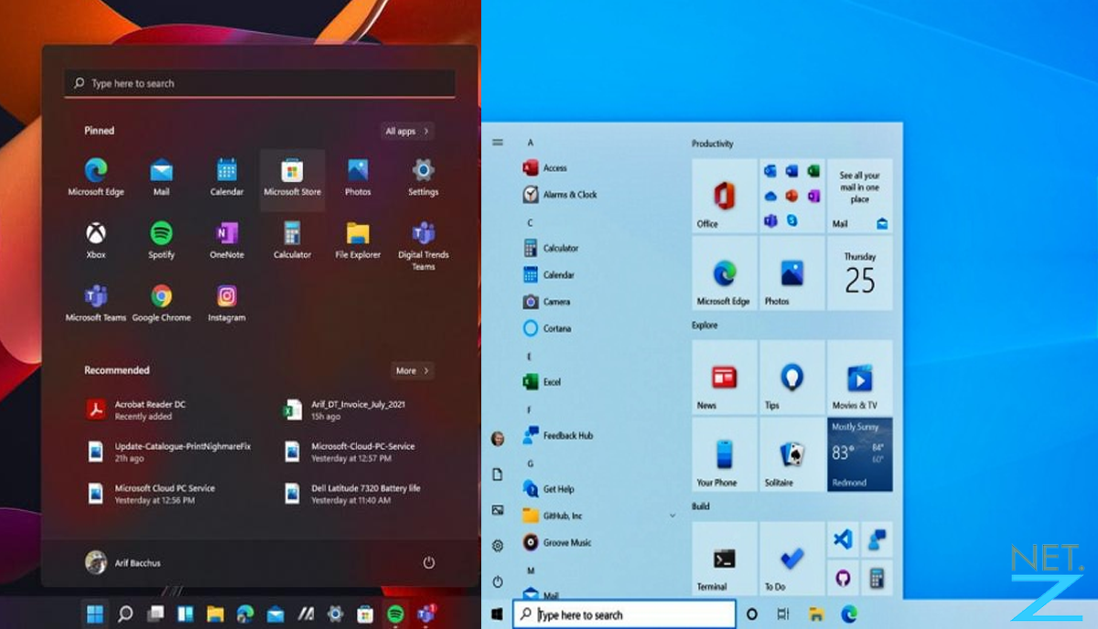Open the Thursday 25 calendar tile

pyautogui.click(x=860, y=273)
